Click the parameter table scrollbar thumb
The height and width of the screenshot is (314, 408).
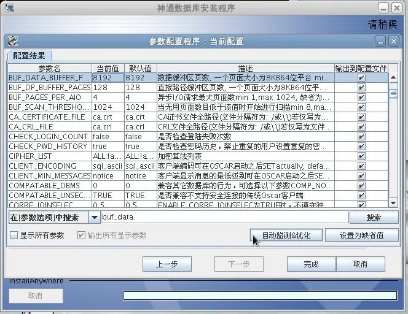click(x=393, y=93)
